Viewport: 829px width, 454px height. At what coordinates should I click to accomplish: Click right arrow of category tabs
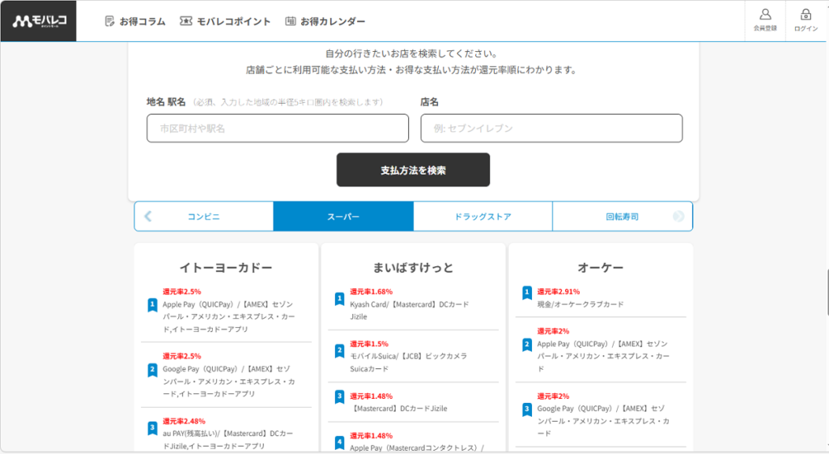point(678,216)
